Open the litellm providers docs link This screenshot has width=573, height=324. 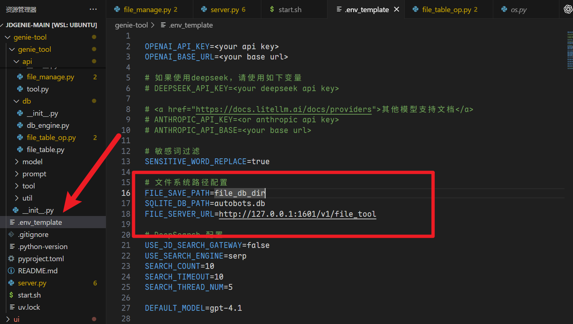[283, 109]
